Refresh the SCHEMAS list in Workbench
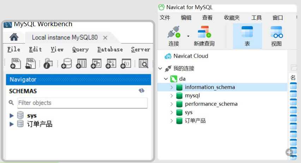This screenshot has width=301, height=163. 142,91
